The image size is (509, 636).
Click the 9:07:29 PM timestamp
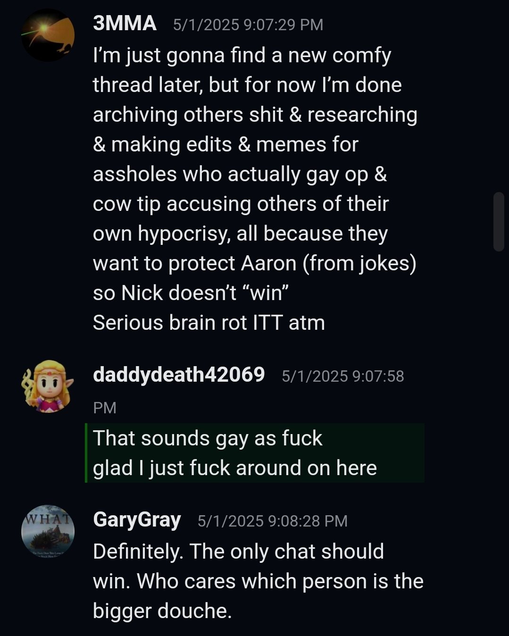coord(248,25)
